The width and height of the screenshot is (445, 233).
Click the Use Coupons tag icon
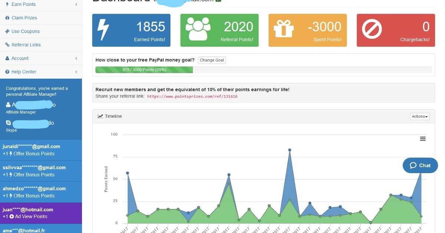coord(7,31)
